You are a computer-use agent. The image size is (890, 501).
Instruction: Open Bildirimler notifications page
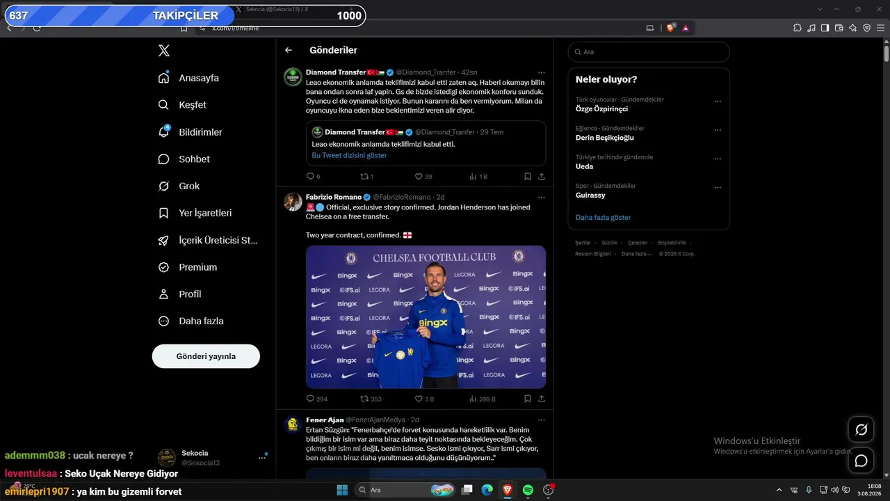[190, 132]
